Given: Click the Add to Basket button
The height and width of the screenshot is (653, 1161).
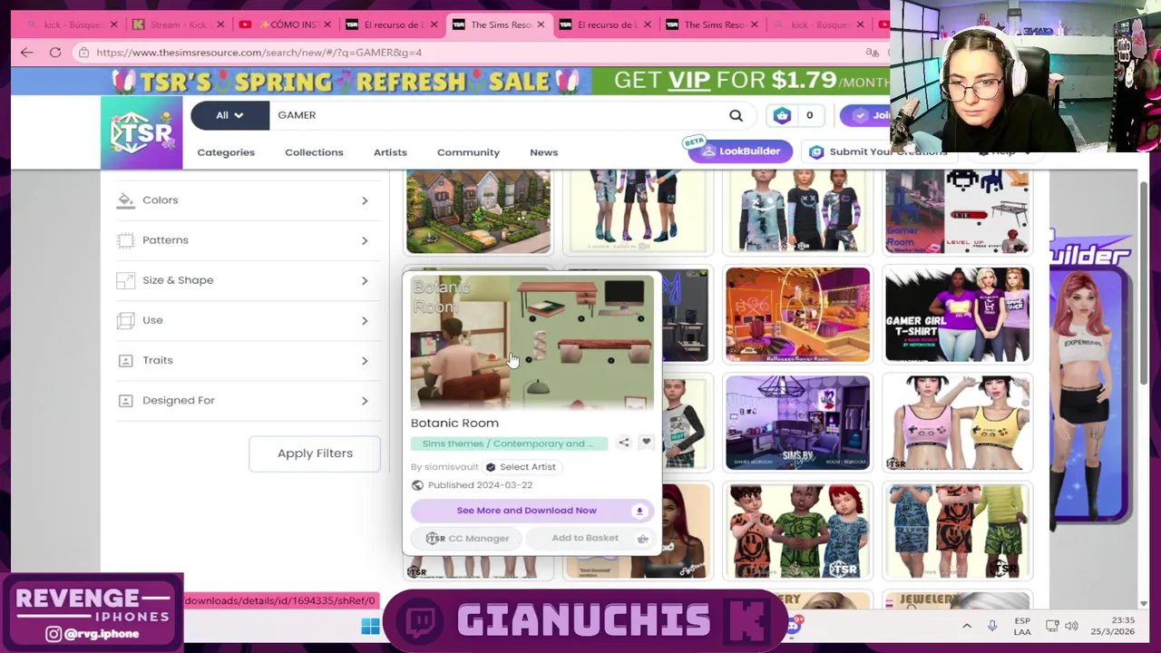Looking at the screenshot, I should 585,539.
